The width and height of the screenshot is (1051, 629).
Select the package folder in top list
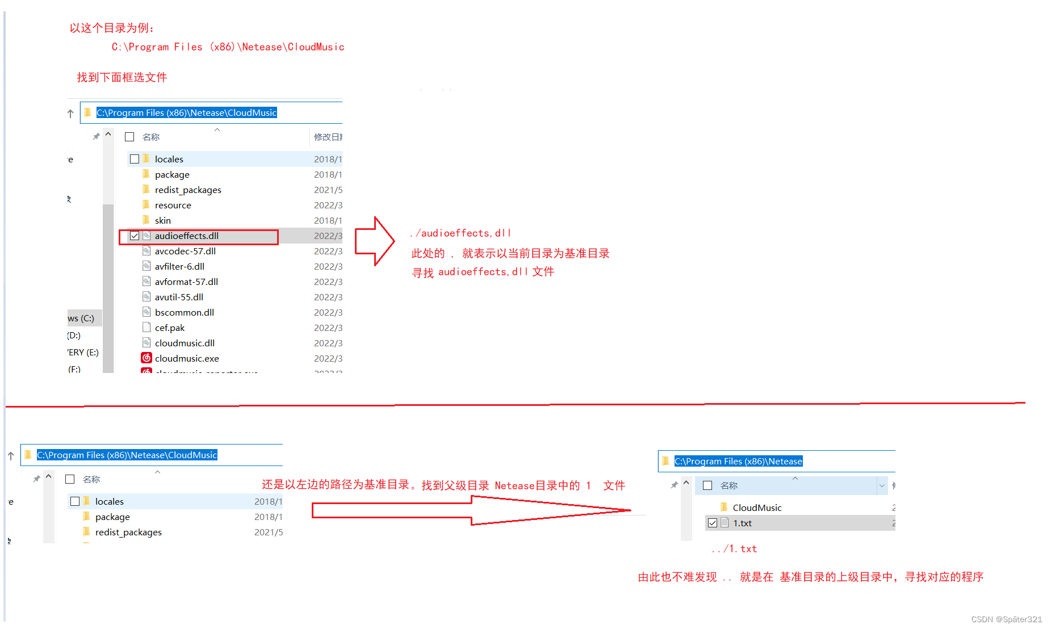point(172,174)
